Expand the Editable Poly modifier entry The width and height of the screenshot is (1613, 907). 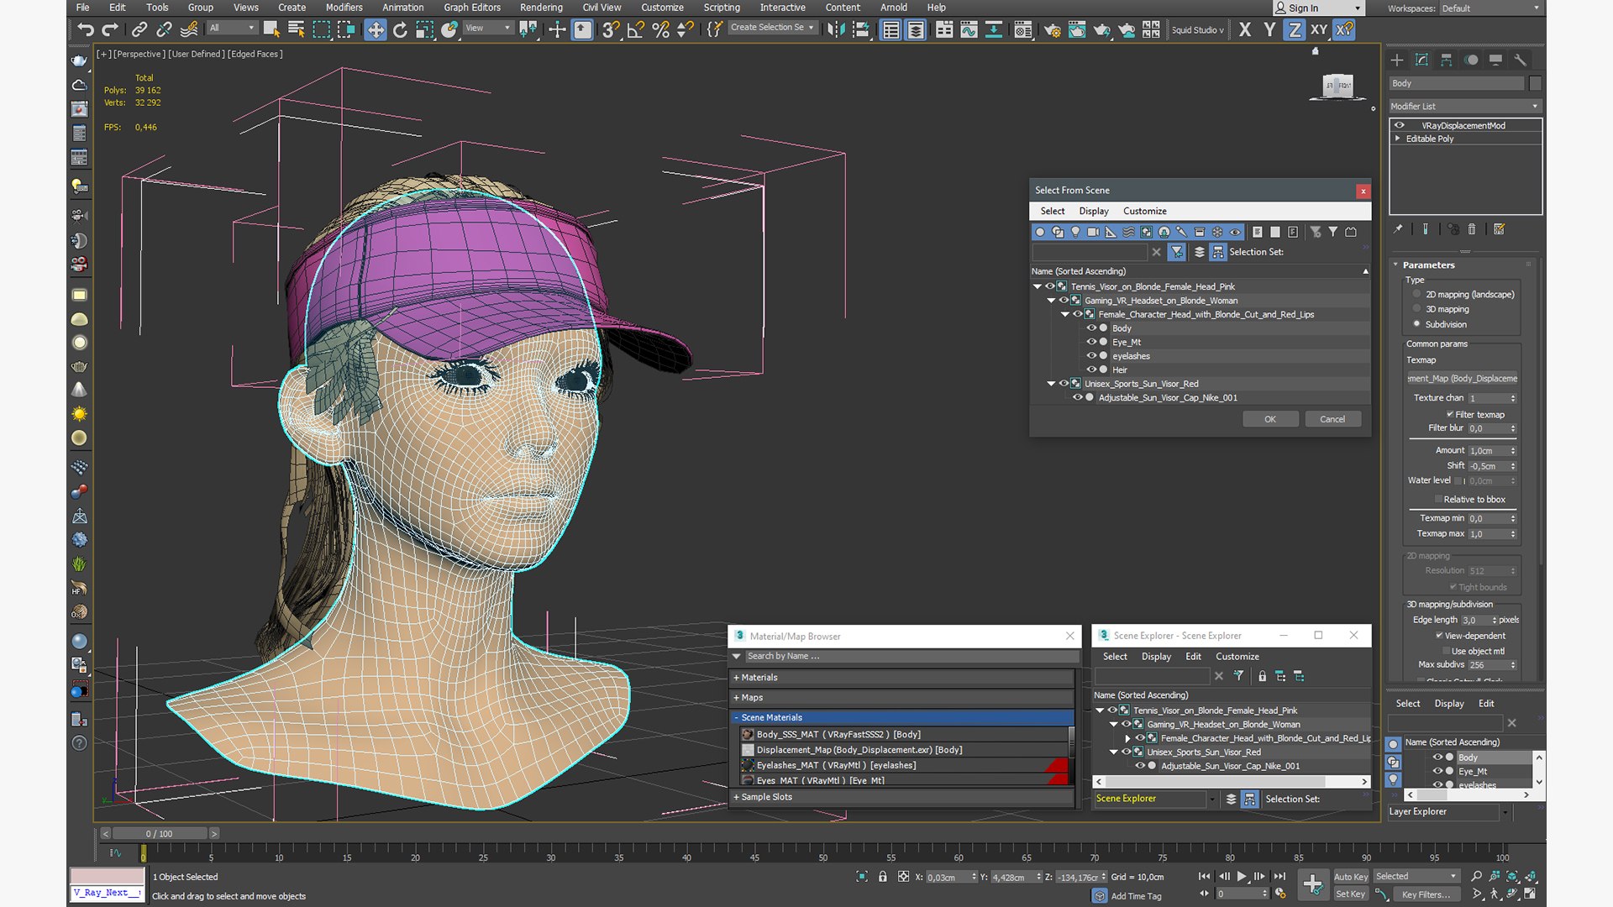point(1398,139)
